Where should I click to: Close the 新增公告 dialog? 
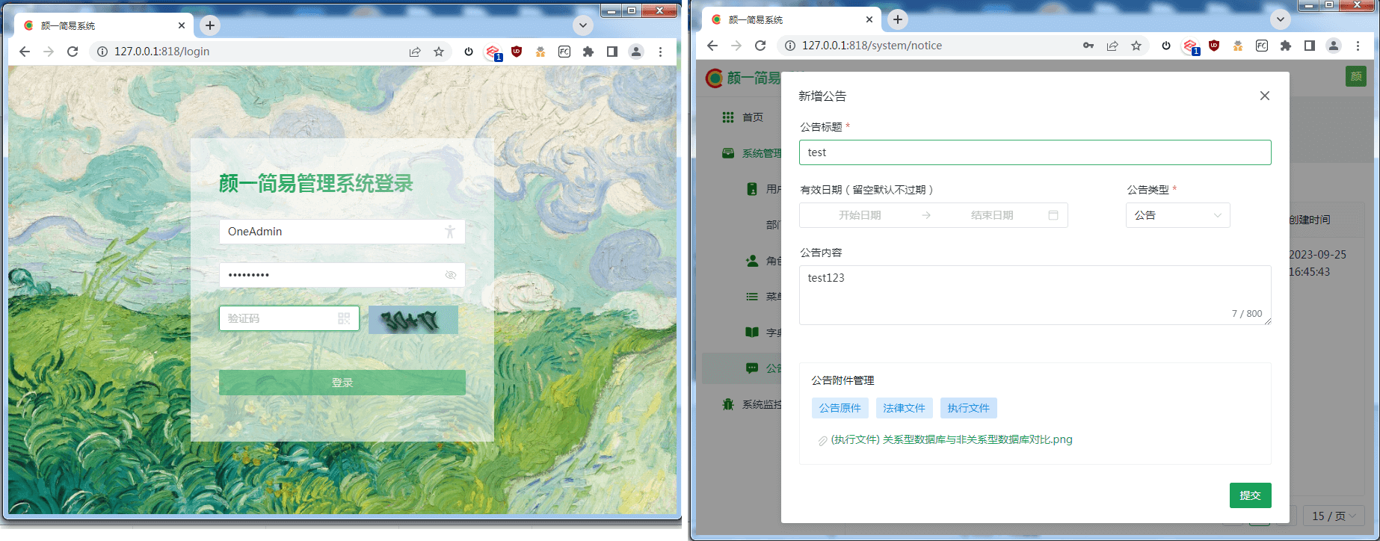coord(1265,96)
